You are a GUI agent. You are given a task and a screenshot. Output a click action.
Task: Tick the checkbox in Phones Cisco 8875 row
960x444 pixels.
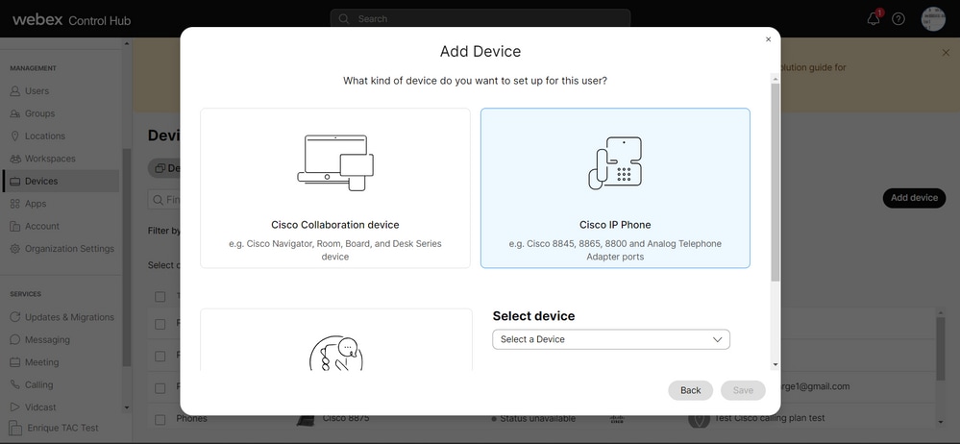coord(160,420)
